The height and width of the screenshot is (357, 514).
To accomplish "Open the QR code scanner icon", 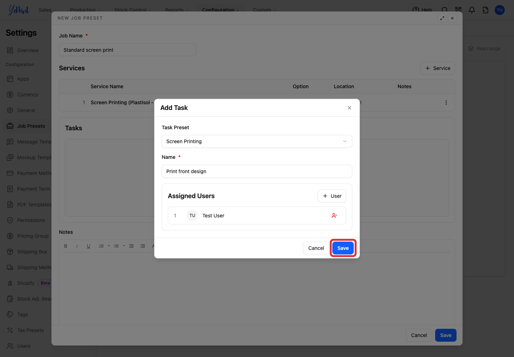I will point(458,10).
